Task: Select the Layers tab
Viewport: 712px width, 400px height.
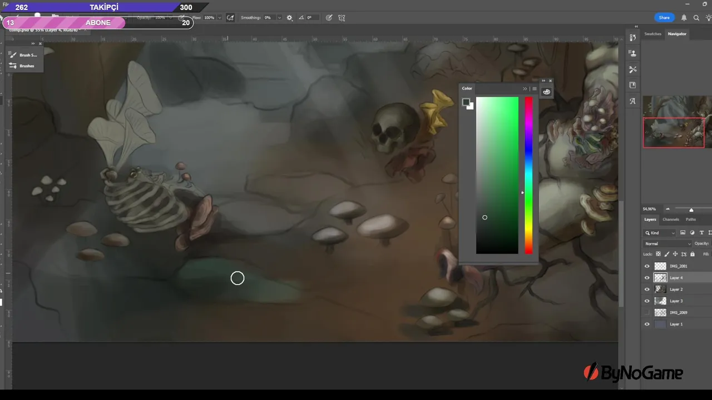Action: coord(650,219)
